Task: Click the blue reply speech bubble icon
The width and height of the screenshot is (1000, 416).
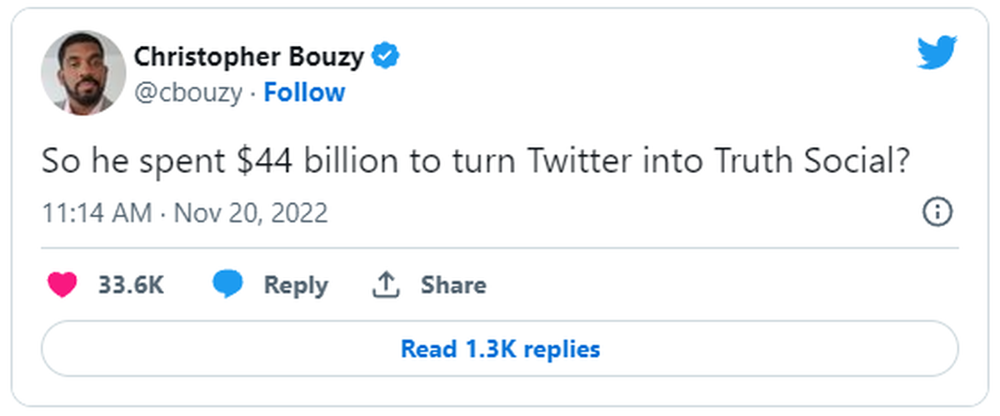Action: 227,285
